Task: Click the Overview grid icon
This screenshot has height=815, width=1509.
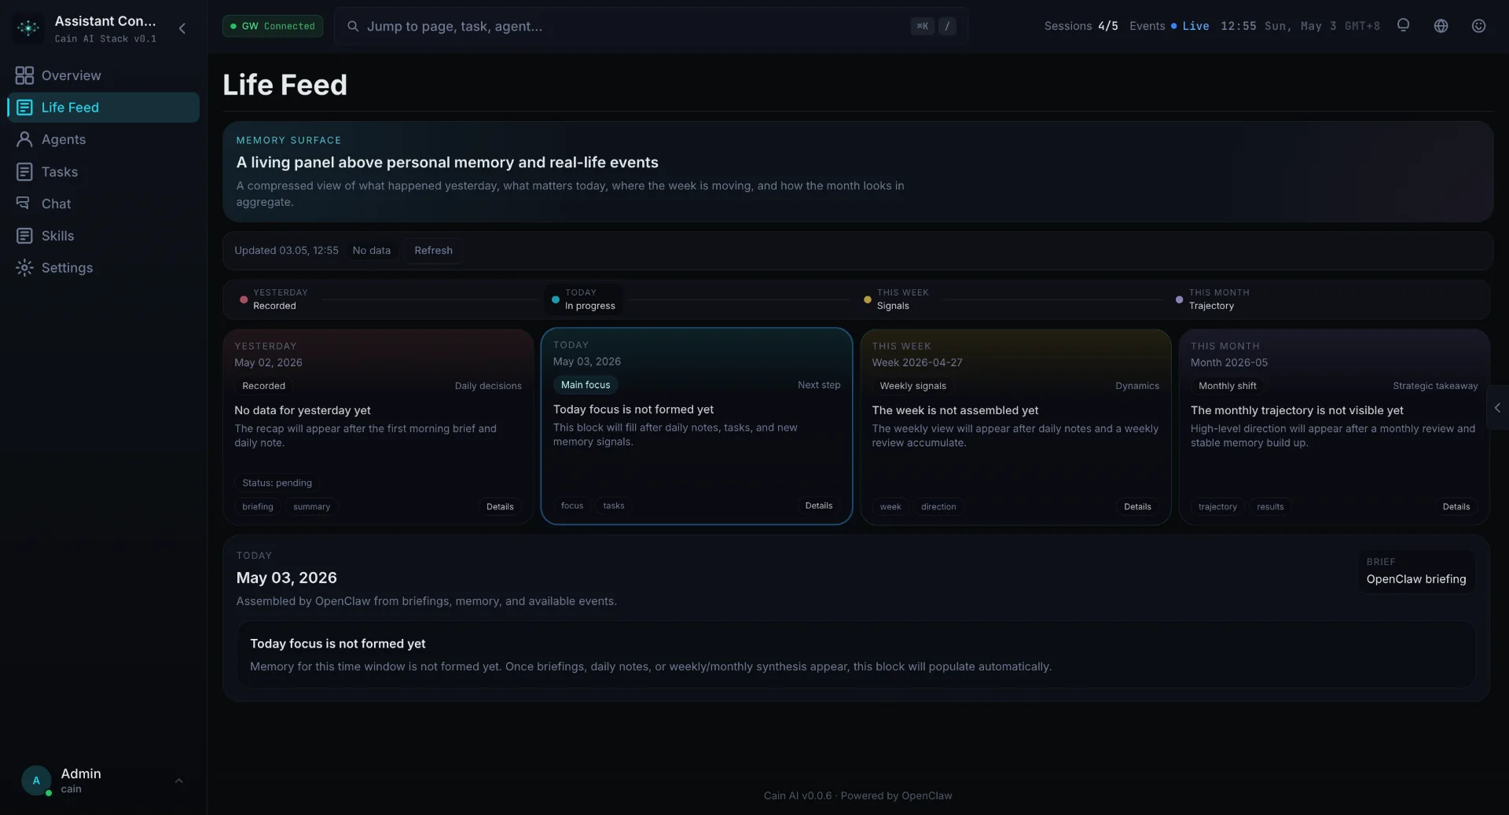Action: (x=24, y=75)
